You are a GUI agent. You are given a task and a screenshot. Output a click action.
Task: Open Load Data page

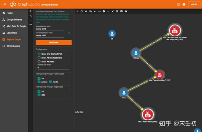click(10, 33)
